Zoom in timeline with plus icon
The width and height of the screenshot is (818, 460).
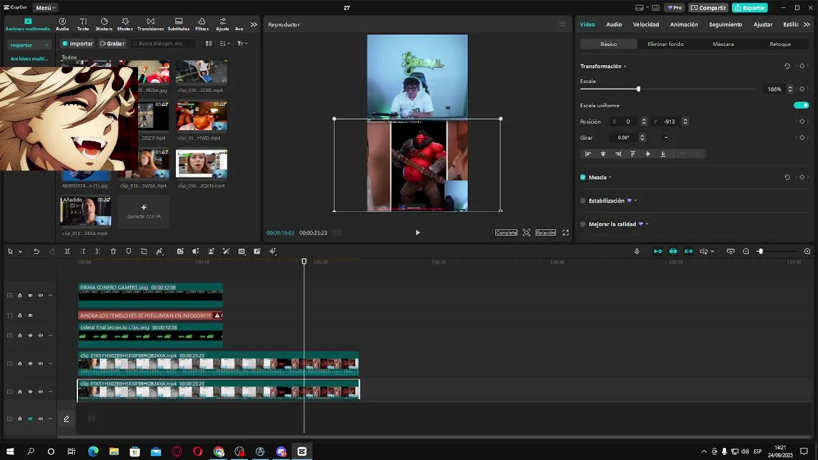807,251
